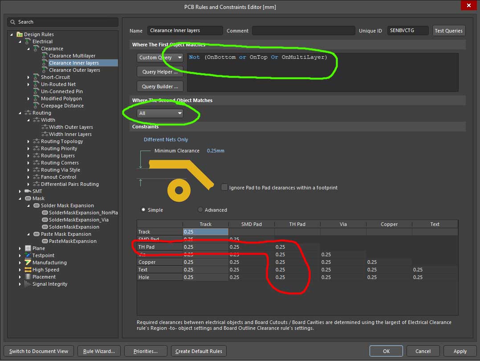Click the High Speed category icon

click(x=28, y=270)
